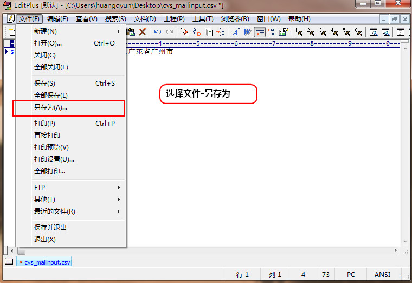This screenshot has height=283, width=412.
Task: Click user tool 1 hammer icon
Action: [299, 32]
